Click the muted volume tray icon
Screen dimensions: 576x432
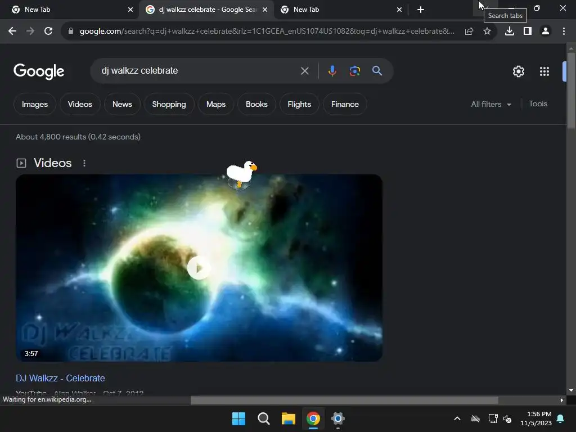pos(507,418)
